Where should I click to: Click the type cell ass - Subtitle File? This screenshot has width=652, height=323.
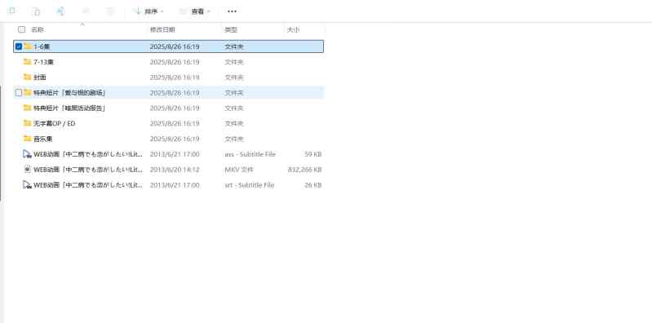coord(250,154)
